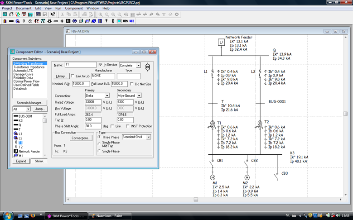The height and width of the screenshot is (220, 353).
Task: Select Transformer Impedance subview
Action: (x=29, y=67)
